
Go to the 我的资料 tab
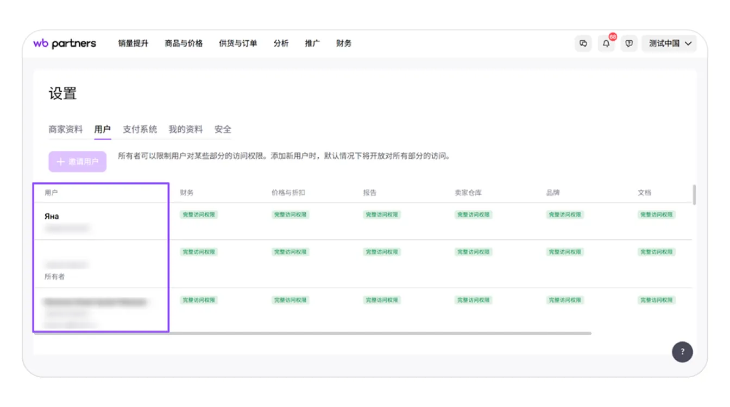click(x=185, y=129)
